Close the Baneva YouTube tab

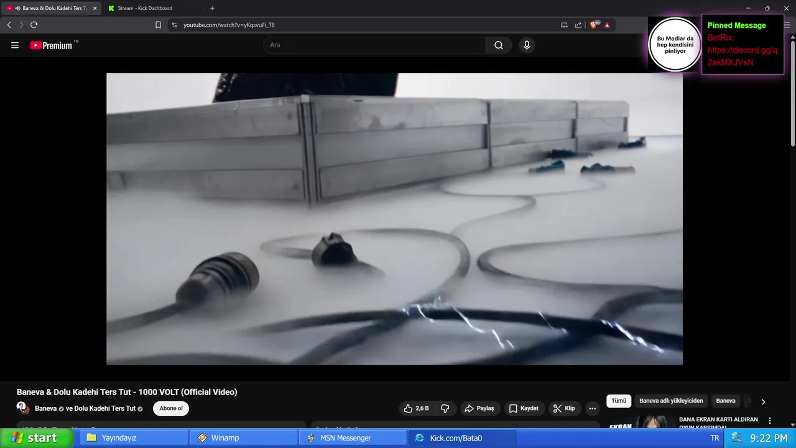[x=95, y=8]
